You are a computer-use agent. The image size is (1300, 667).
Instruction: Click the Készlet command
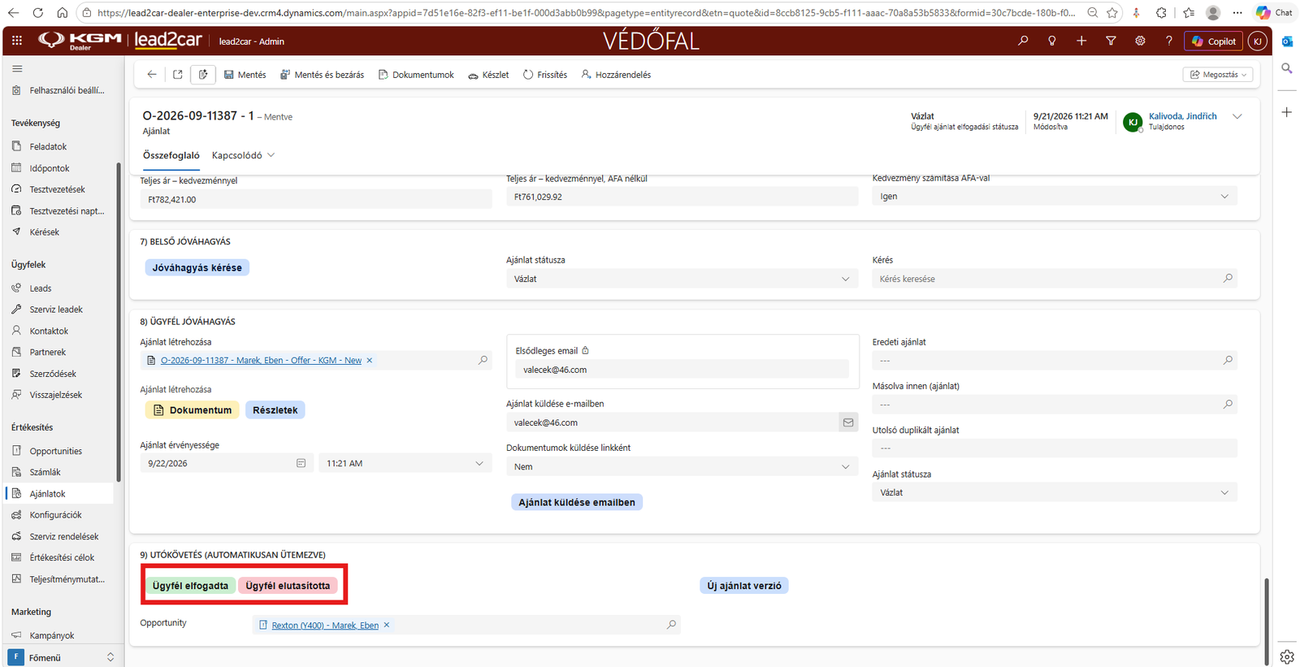[488, 75]
